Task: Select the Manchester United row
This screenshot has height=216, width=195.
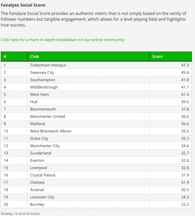Action: (96, 116)
